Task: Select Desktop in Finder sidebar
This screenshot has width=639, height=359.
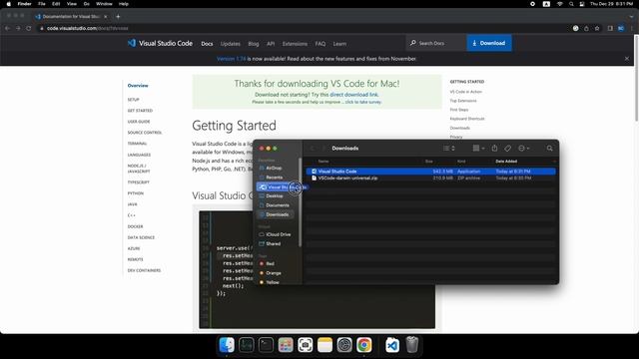Action: coord(275,195)
